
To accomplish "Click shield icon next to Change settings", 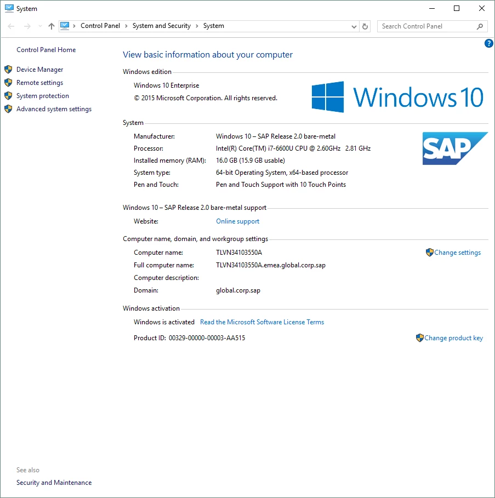I will click(430, 253).
